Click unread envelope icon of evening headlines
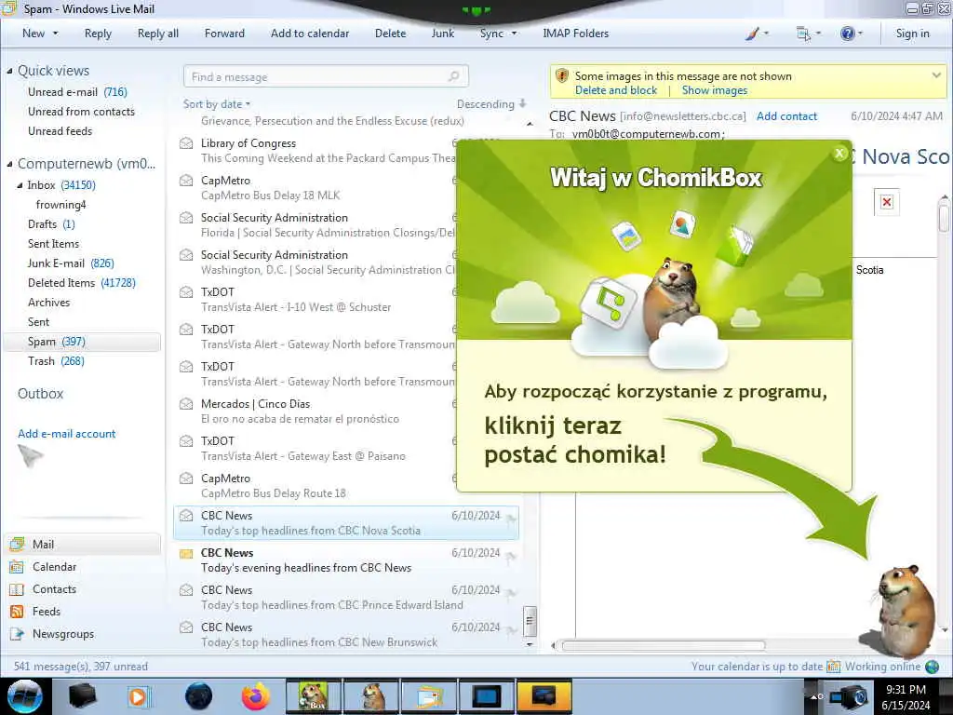Screen dimensions: 953x715 186,553
